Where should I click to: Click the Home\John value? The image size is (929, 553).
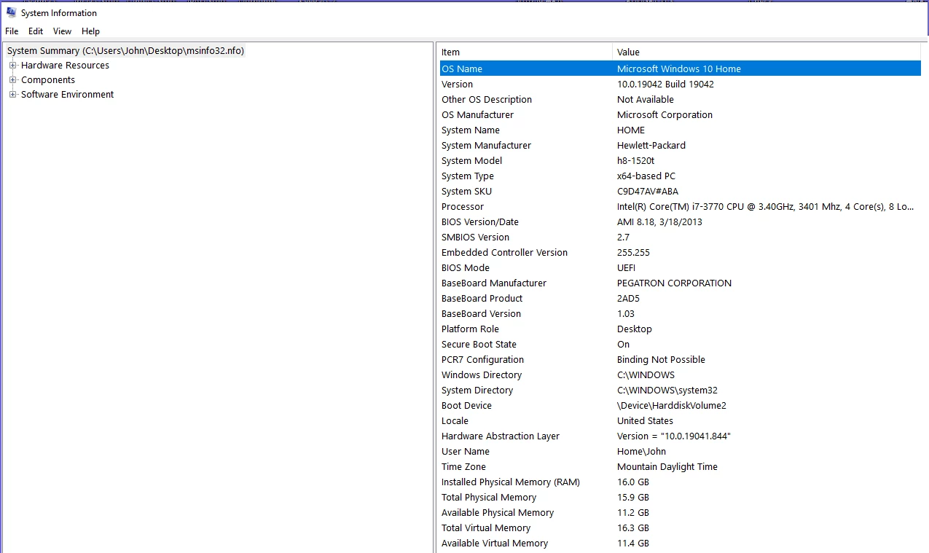pyautogui.click(x=641, y=451)
